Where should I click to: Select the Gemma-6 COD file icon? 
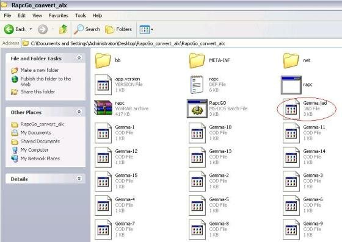(x=291, y=205)
